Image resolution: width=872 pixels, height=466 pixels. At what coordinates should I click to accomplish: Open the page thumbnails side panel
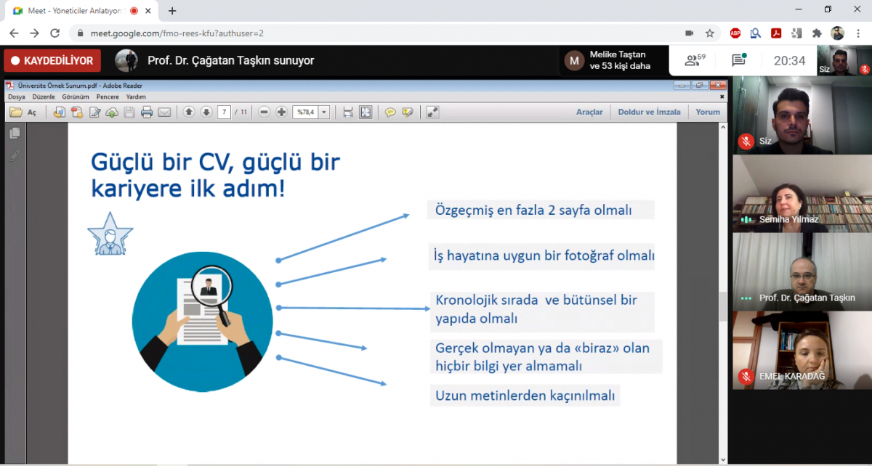coord(15,133)
